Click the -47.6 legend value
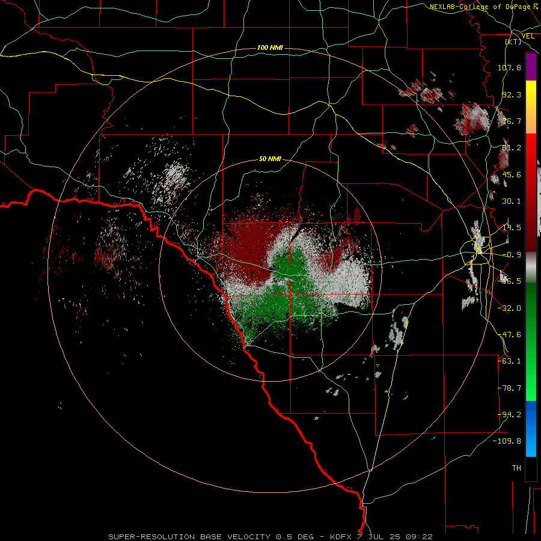Viewport: 541px width, 541px height. click(x=509, y=335)
